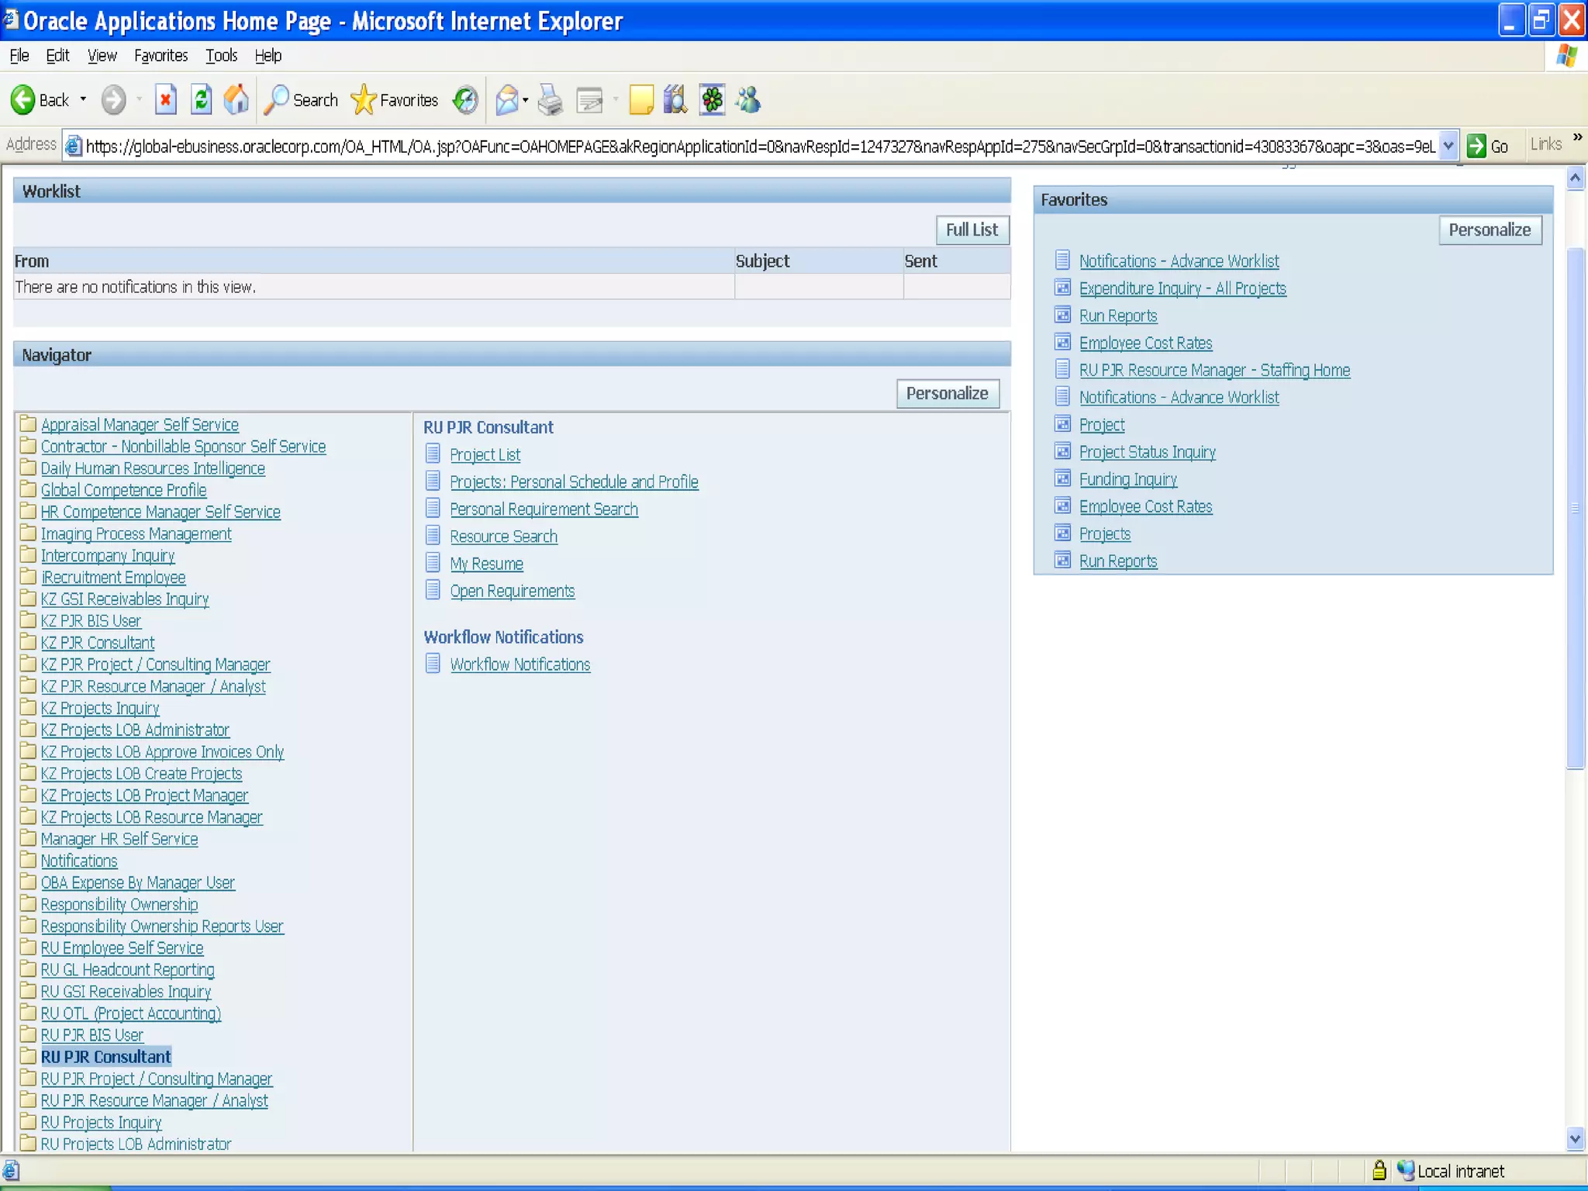Click the red Stop loading icon
1588x1191 pixels.
(x=165, y=100)
